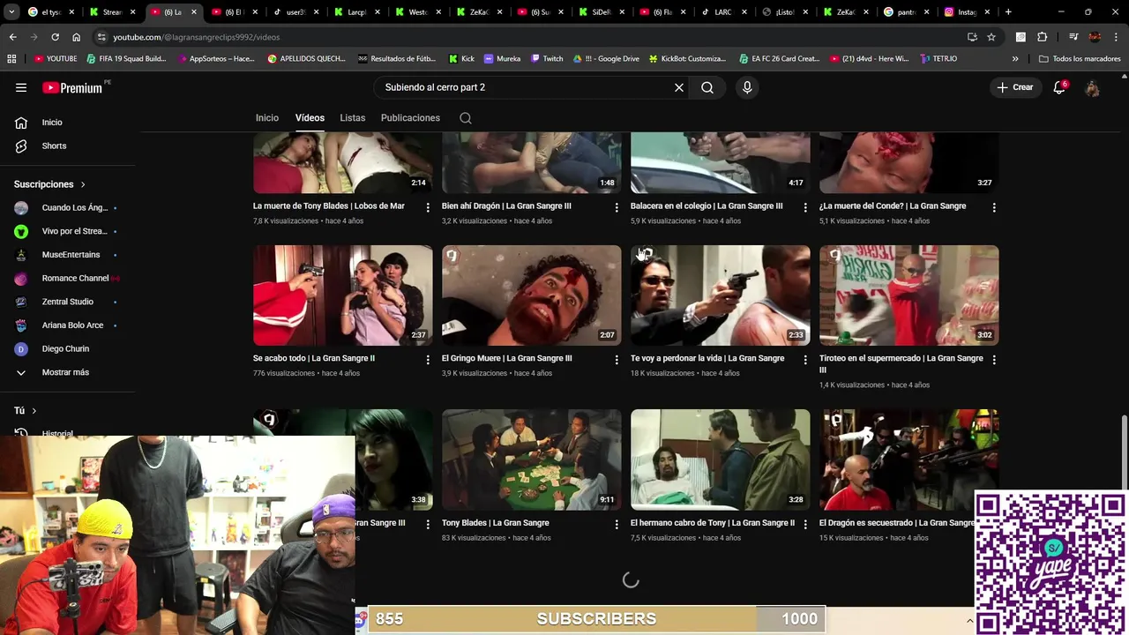
Task: Play the Se acabo todo thumbnail
Action: coord(343,295)
